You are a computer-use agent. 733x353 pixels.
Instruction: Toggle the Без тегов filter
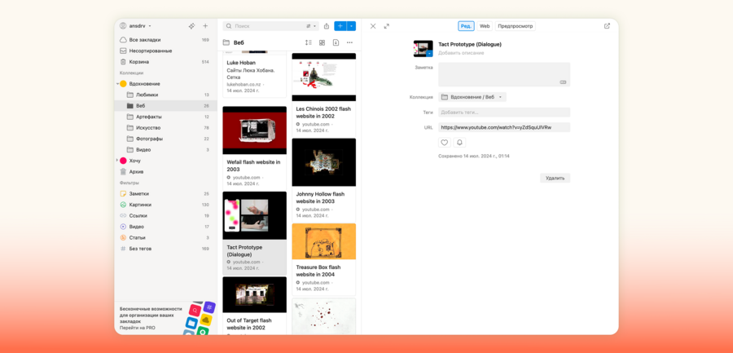pyautogui.click(x=140, y=249)
